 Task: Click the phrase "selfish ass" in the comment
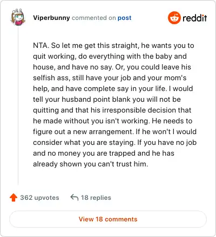click(51, 78)
